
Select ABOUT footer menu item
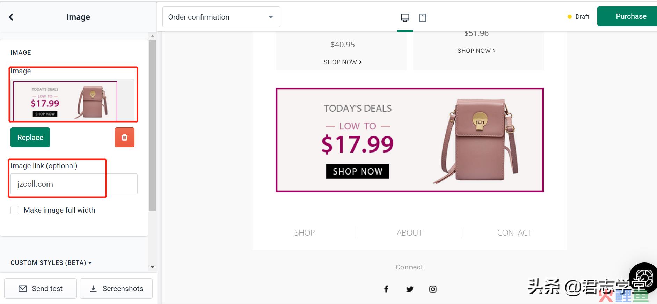click(409, 233)
